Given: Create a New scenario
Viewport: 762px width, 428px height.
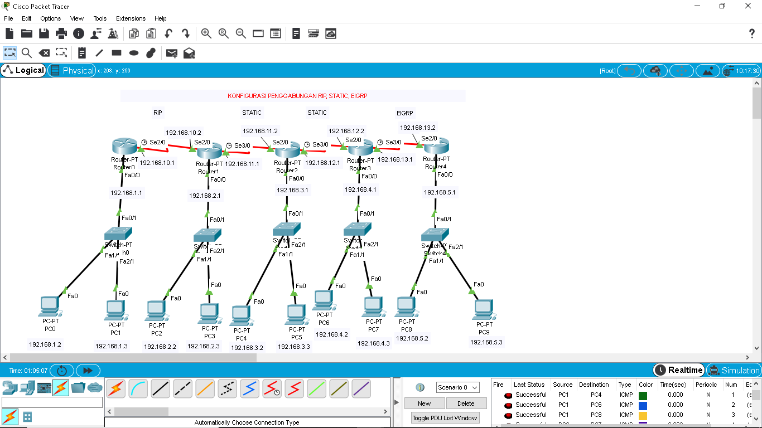Looking at the screenshot, I should tap(425, 403).
